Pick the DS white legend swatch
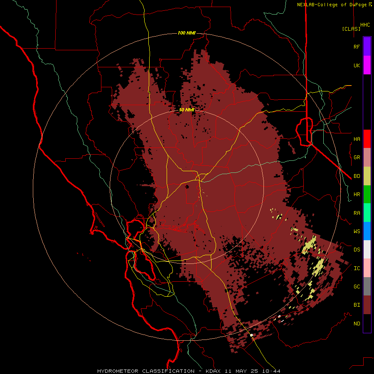This screenshot has width=374, height=374. pyautogui.click(x=367, y=249)
